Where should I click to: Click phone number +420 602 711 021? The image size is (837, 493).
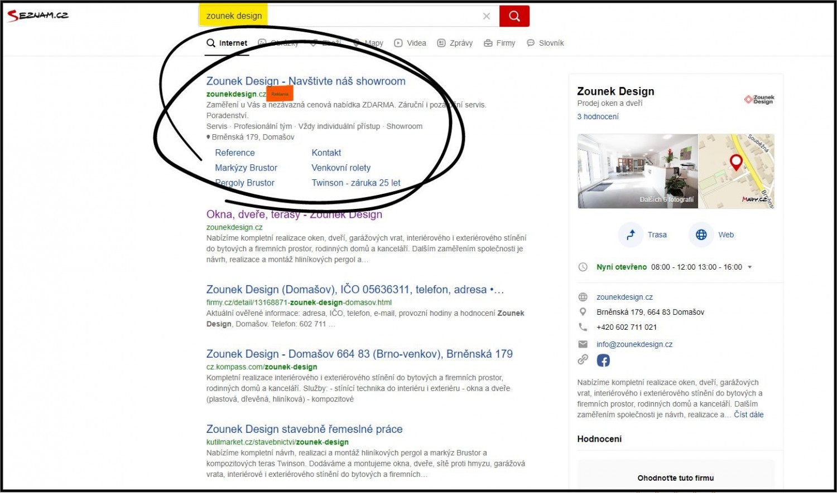pyautogui.click(x=627, y=327)
